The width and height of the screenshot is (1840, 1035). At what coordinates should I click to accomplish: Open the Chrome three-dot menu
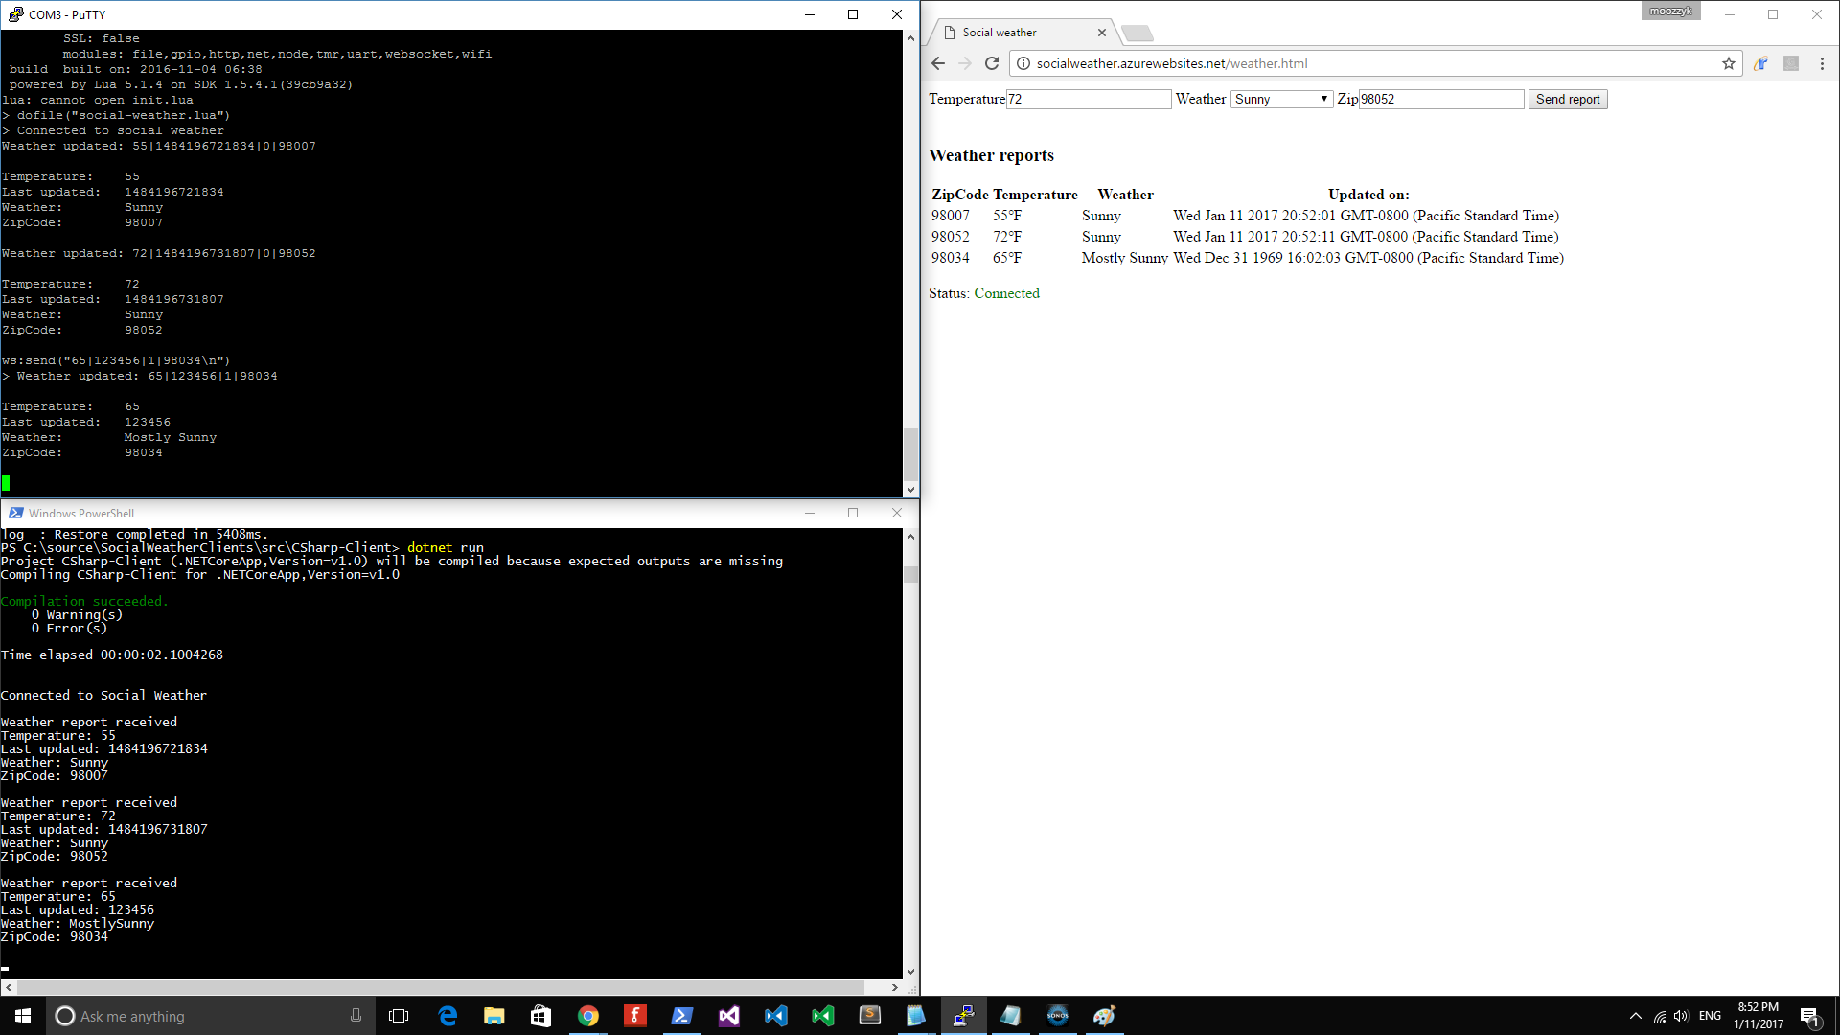point(1822,63)
